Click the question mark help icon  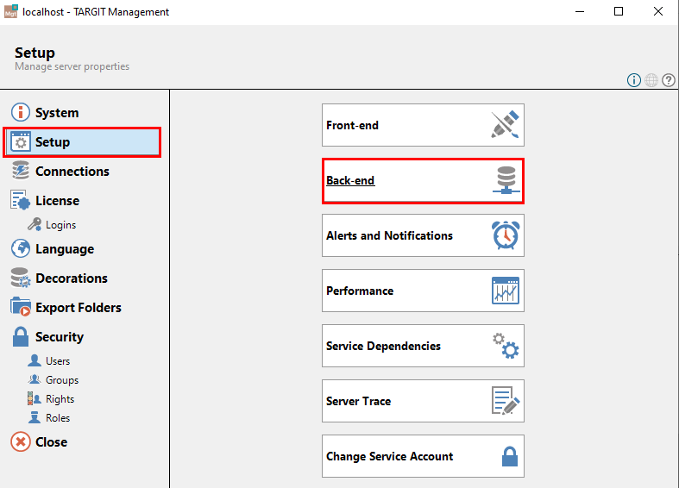[669, 80]
